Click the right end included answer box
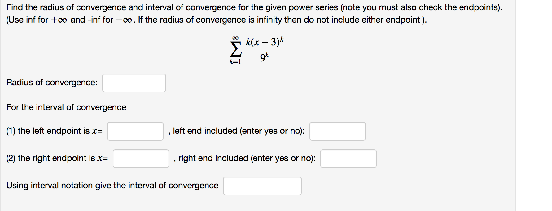This screenshot has width=552, height=211. pos(348,159)
